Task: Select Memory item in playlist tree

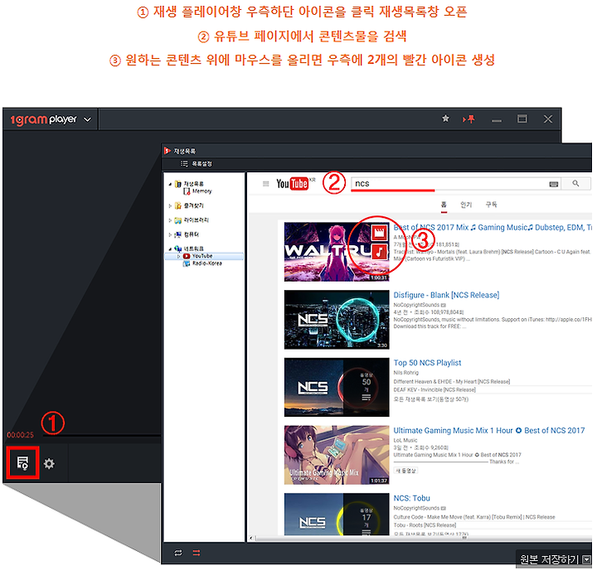Action: (197, 191)
